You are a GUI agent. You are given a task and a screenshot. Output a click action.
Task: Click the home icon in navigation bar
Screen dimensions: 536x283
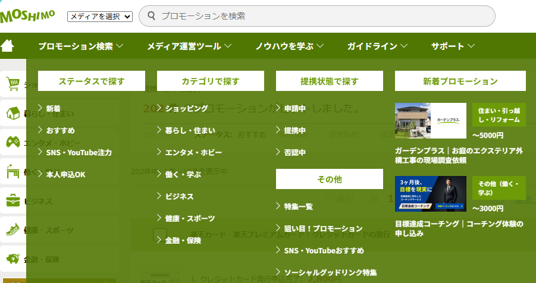tap(7, 46)
